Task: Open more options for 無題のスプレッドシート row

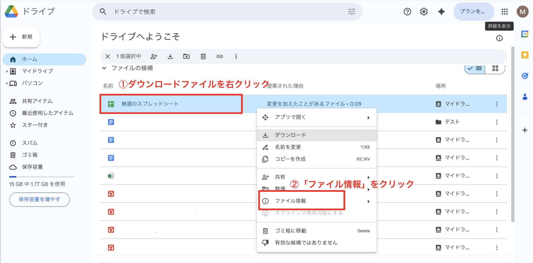Action: coord(497,104)
